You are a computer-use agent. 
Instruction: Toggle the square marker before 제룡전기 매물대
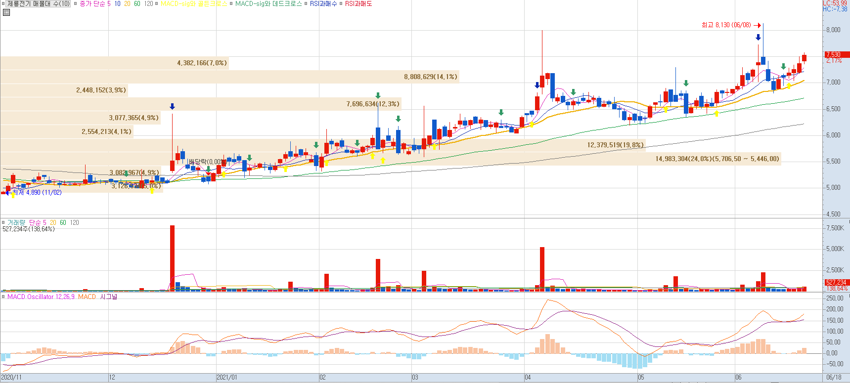point(3,3)
